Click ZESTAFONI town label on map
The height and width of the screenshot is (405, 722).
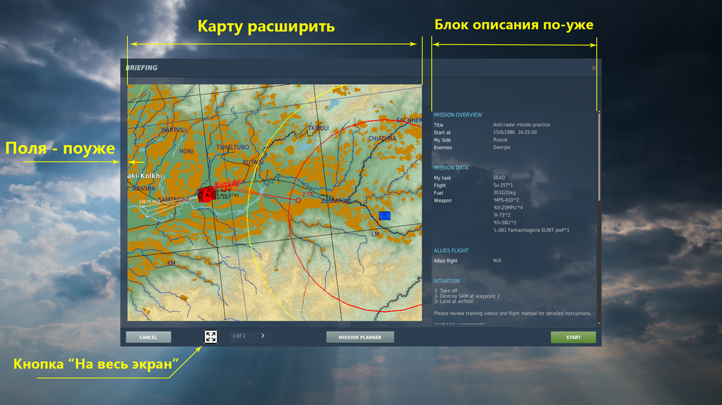pos(336,201)
